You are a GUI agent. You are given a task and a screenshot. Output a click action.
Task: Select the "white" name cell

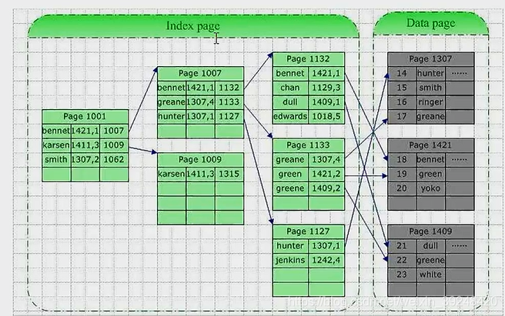pos(430,274)
